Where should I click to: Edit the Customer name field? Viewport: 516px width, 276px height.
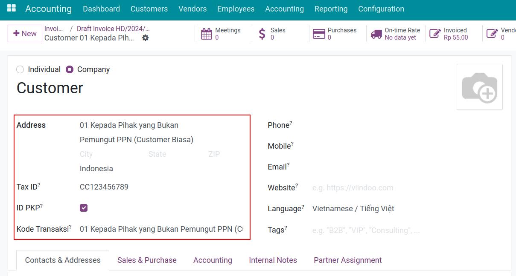230,88
